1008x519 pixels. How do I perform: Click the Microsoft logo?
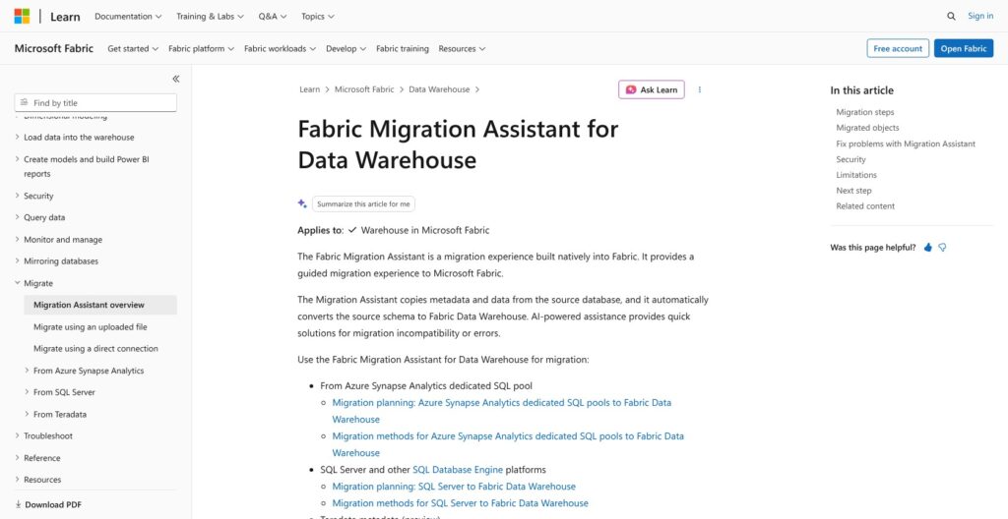pos(22,16)
